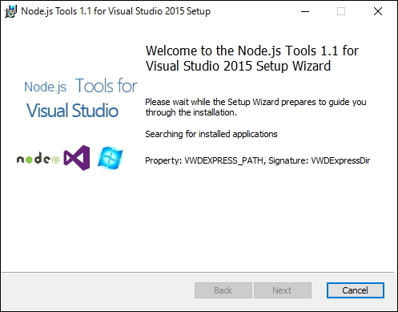Click the installer icon in title bar
The image size is (398, 312).
[x=10, y=11]
